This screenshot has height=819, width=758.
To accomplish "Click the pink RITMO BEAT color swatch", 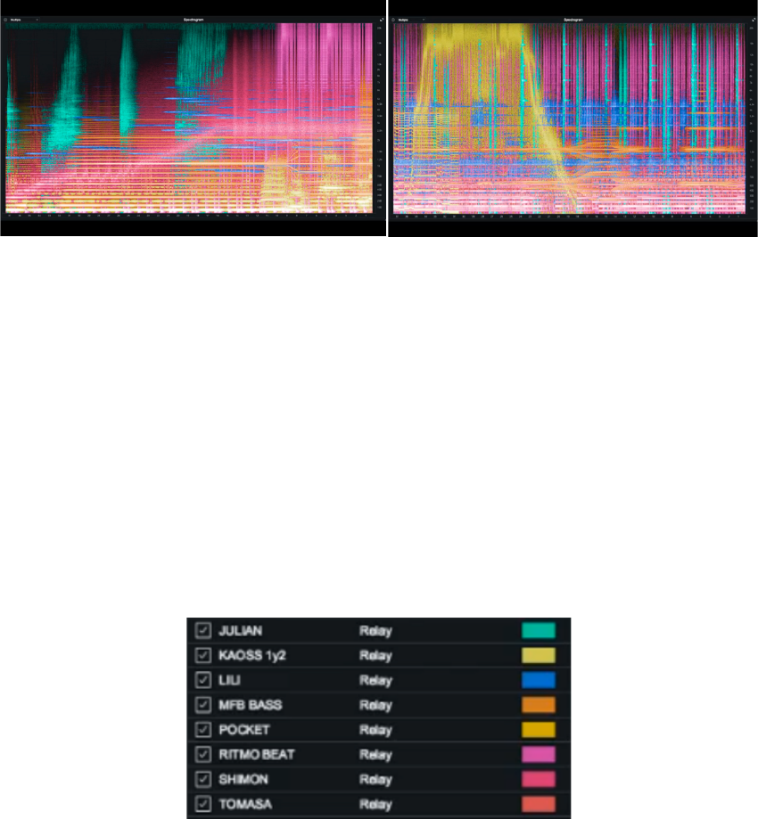I will pos(538,755).
